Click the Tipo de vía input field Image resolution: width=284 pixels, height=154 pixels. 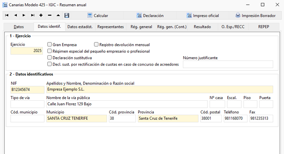point(27,104)
